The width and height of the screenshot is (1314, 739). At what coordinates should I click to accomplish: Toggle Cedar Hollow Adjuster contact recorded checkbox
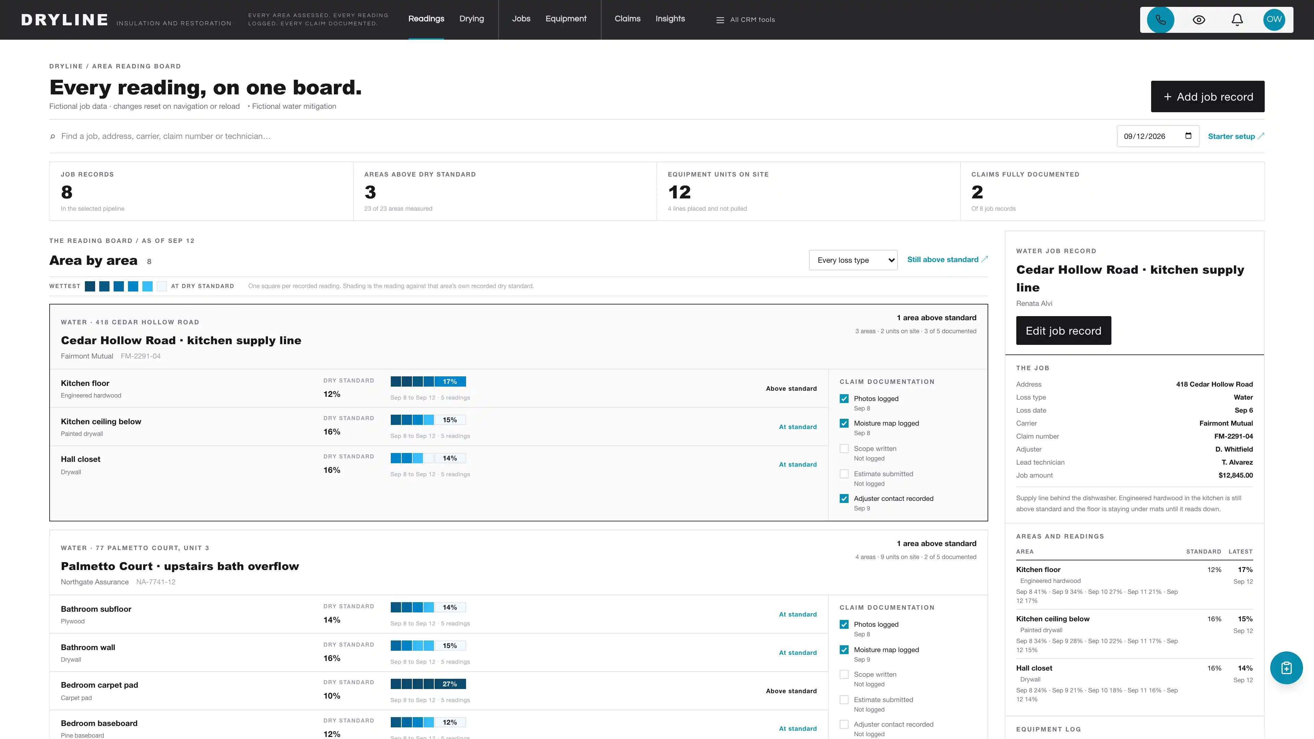click(844, 499)
